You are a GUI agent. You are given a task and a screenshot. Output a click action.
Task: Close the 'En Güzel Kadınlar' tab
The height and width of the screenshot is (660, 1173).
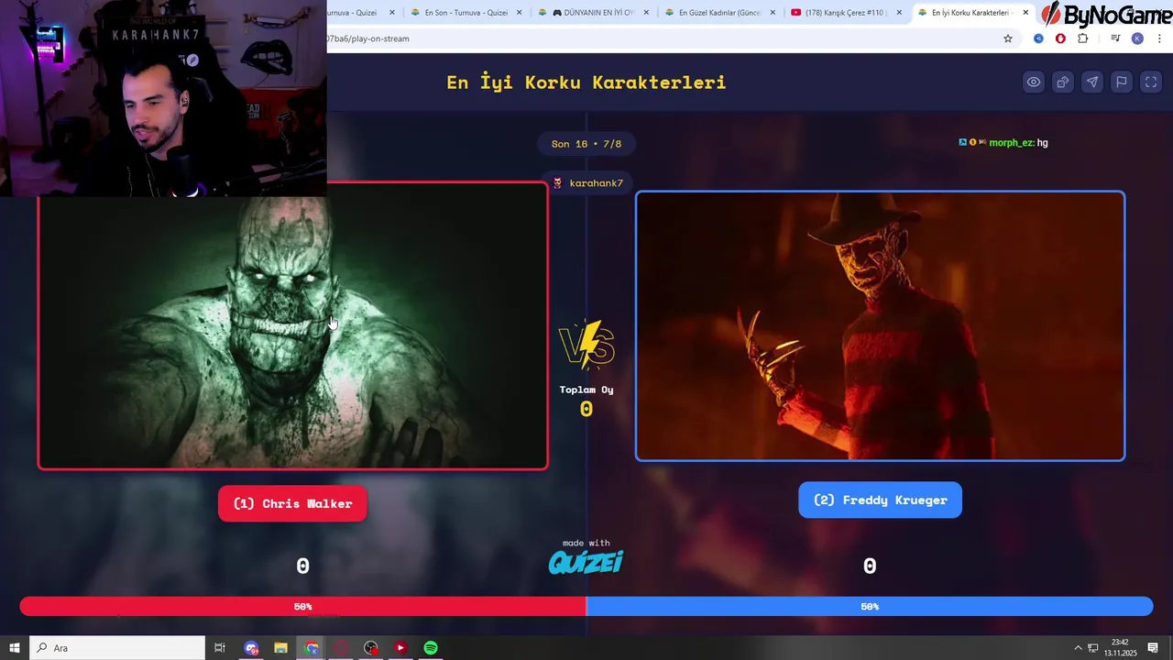click(x=773, y=13)
